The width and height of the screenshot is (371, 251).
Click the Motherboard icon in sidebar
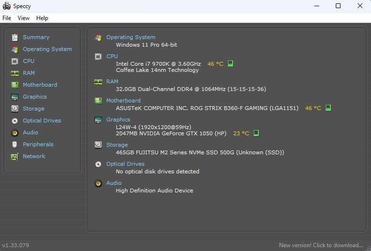(15, 85)
